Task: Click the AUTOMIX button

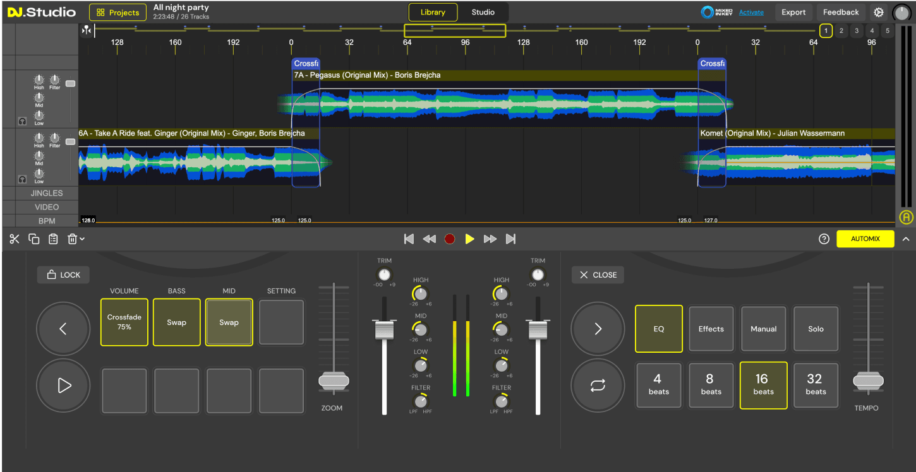Action: 865,239
